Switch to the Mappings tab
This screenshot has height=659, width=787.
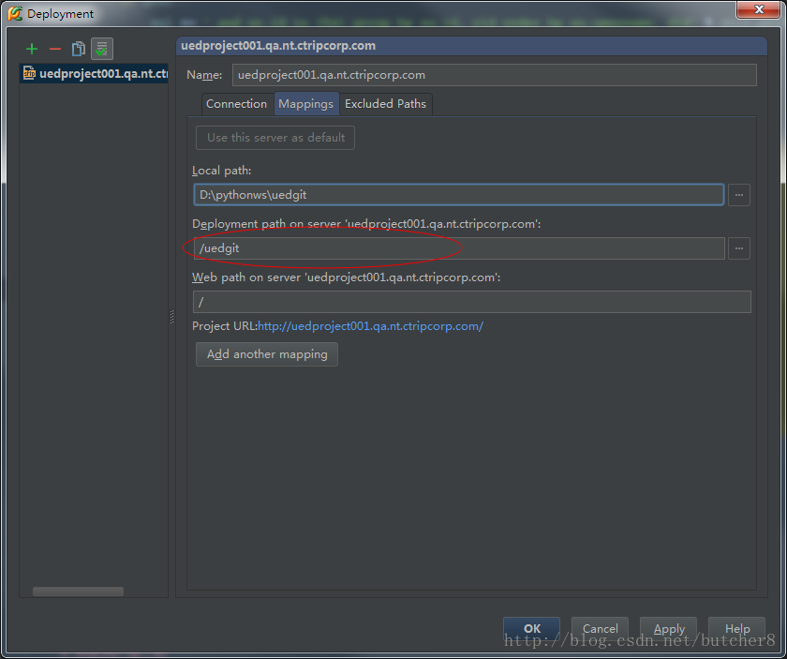pyautogui.click(x=305, y=104)
